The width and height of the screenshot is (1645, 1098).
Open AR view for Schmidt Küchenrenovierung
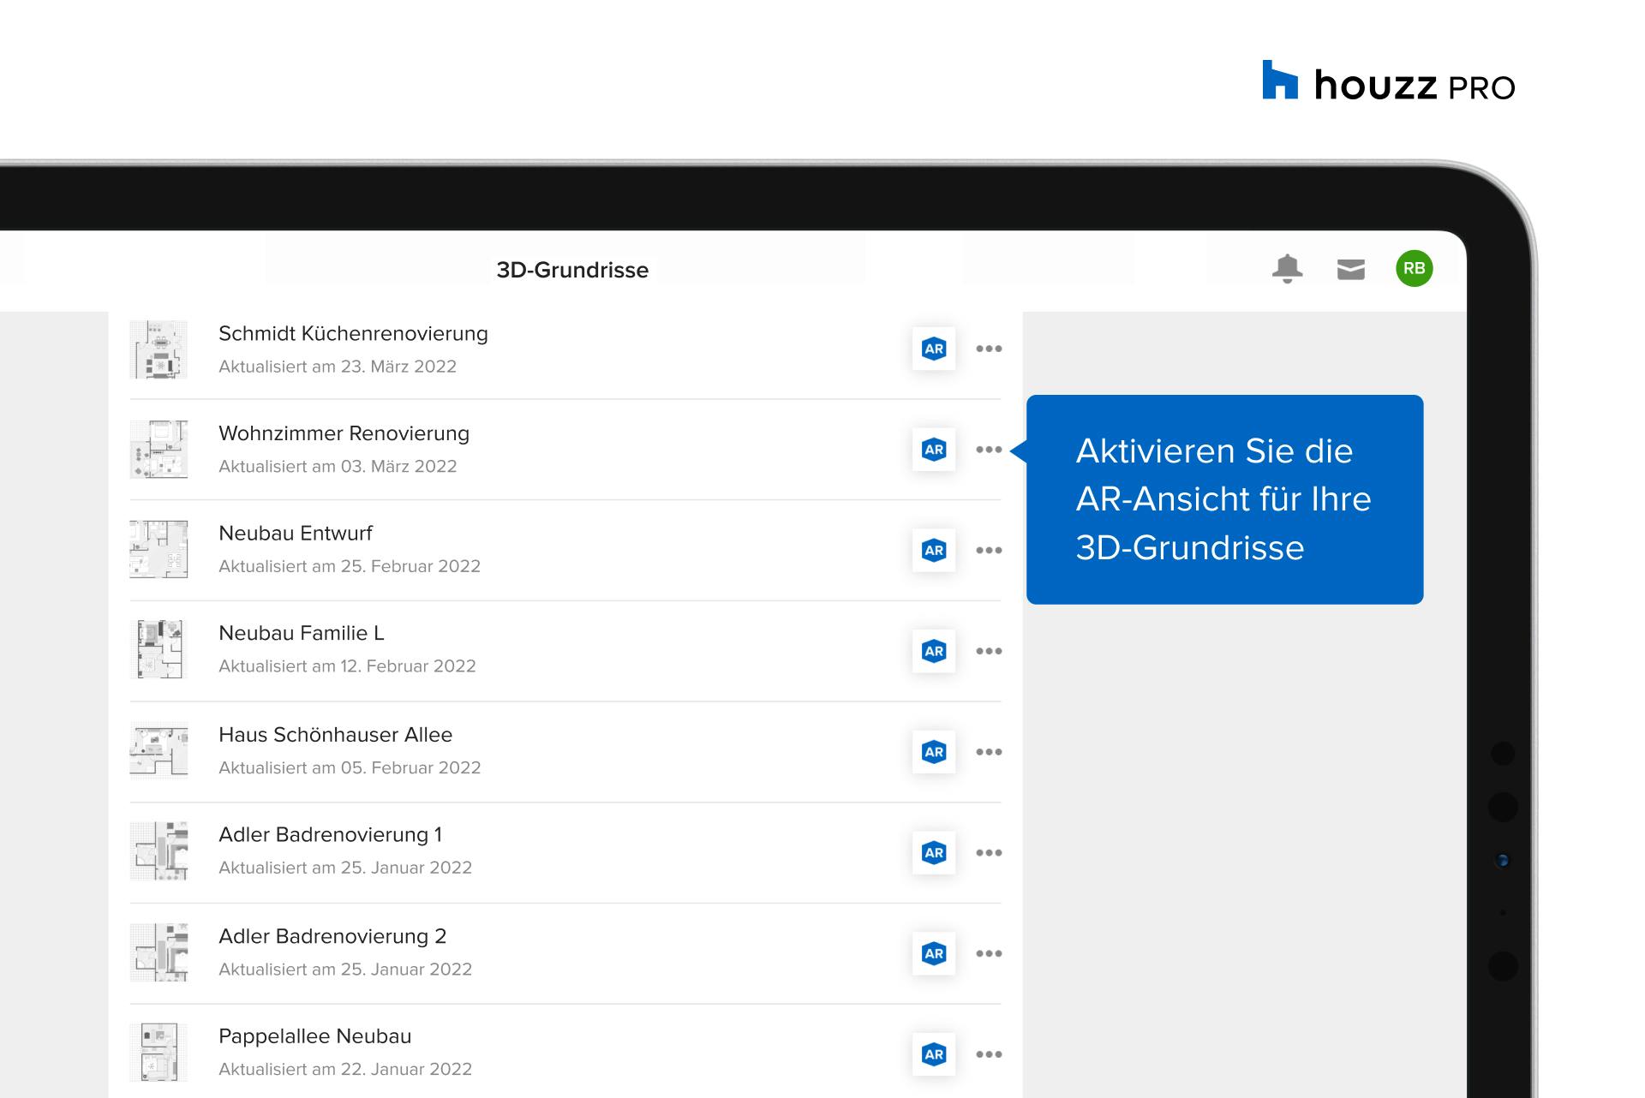point(934,349)
